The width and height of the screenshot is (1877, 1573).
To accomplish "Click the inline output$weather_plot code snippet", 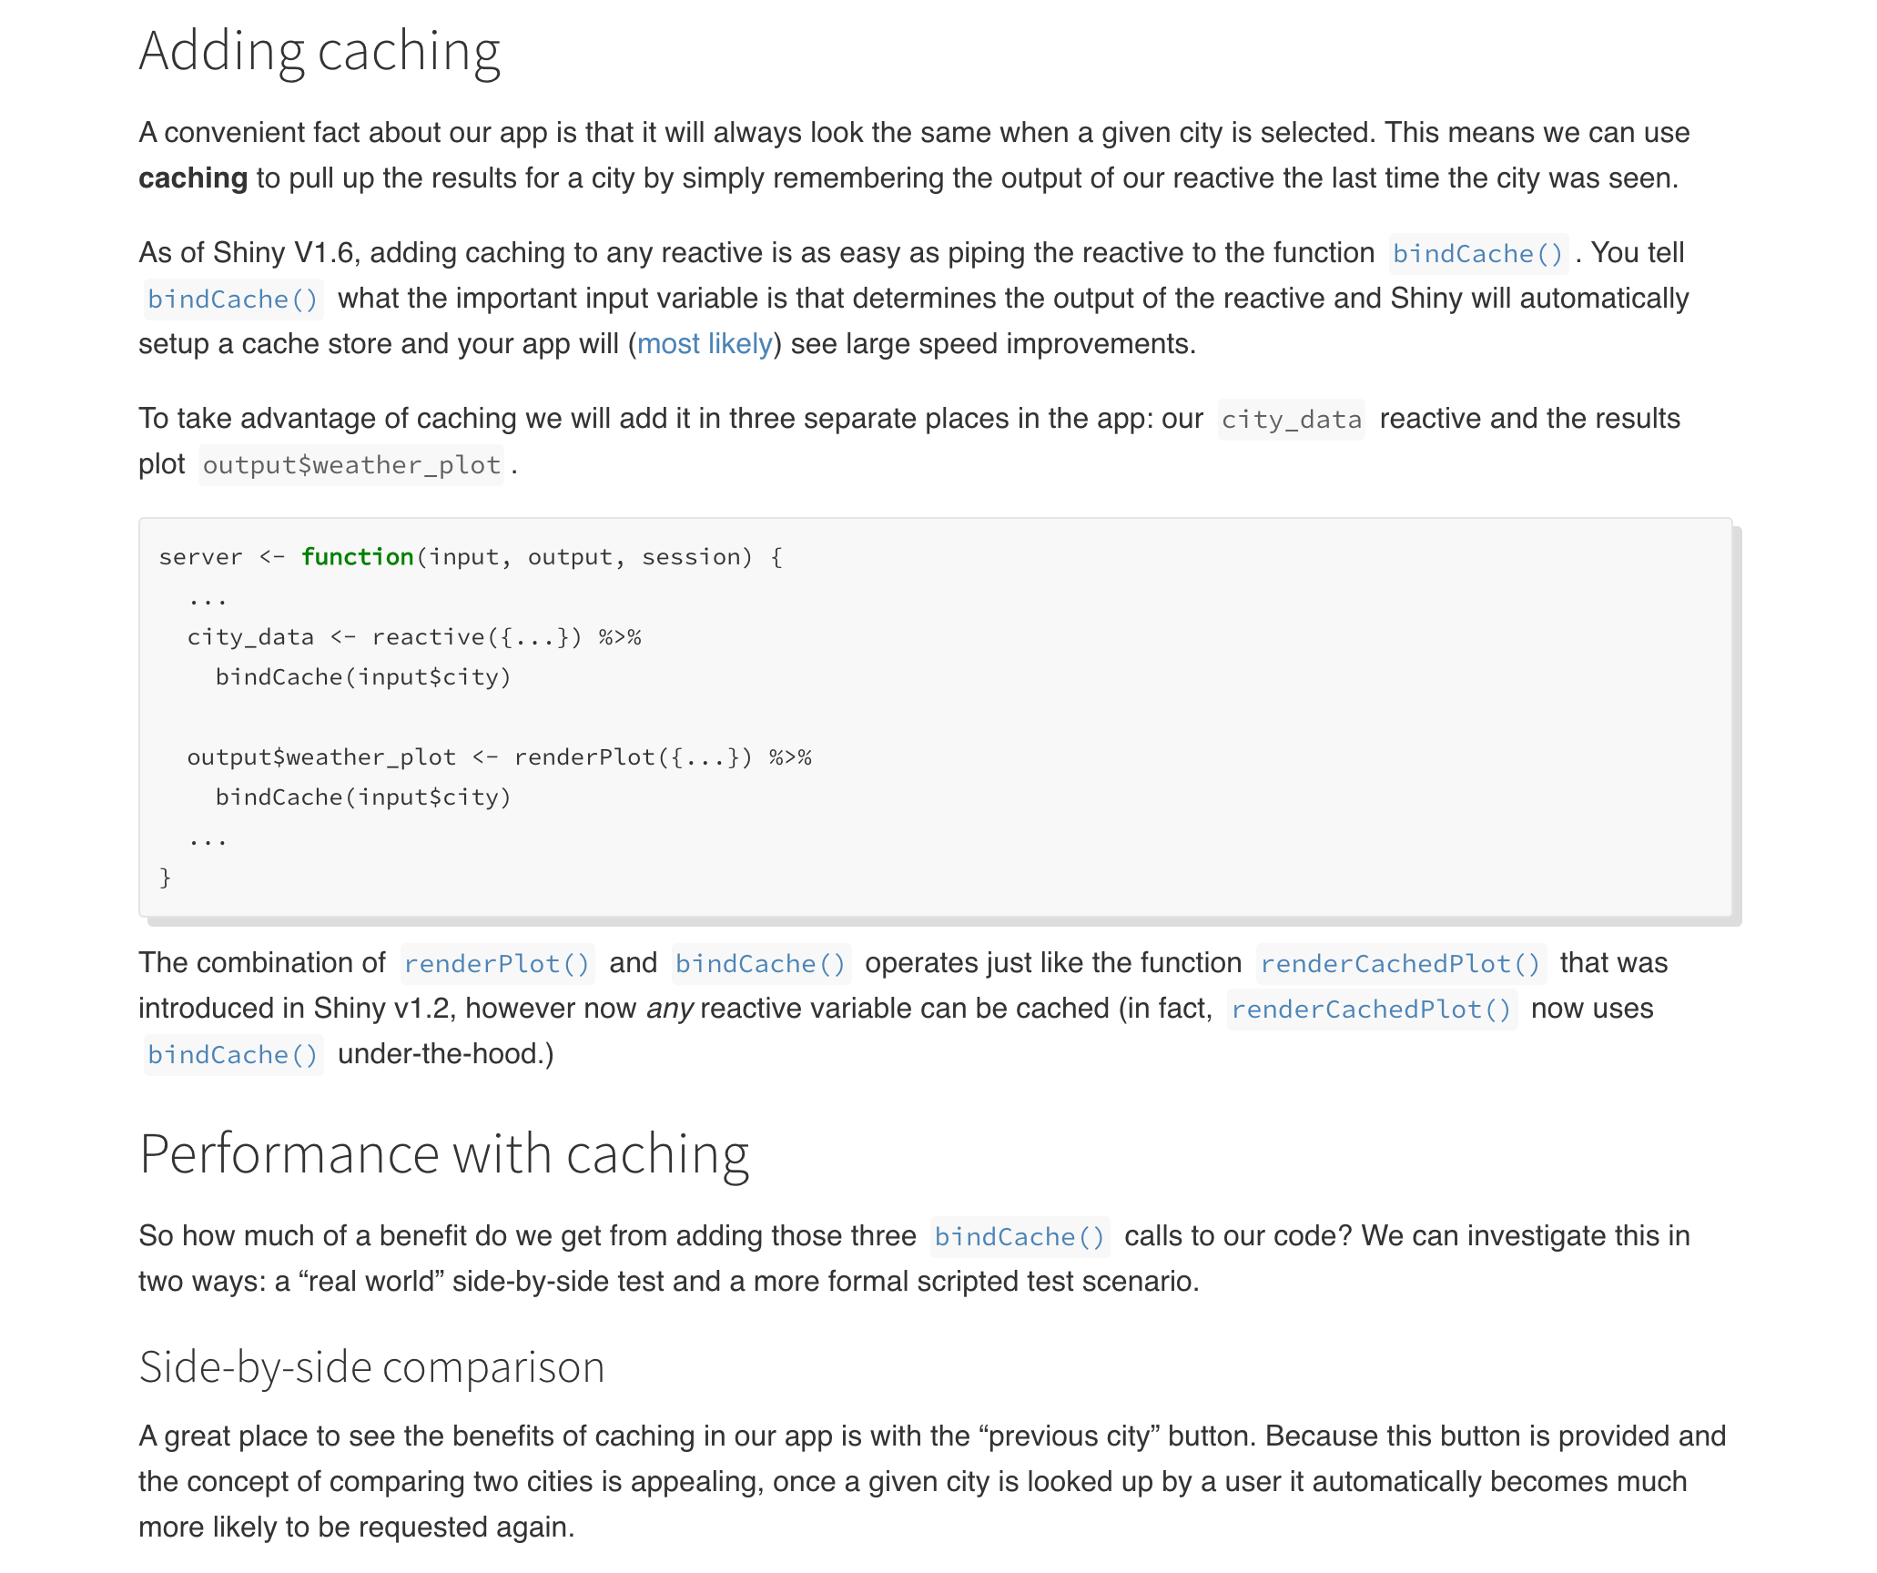I will tap(351, 465).
